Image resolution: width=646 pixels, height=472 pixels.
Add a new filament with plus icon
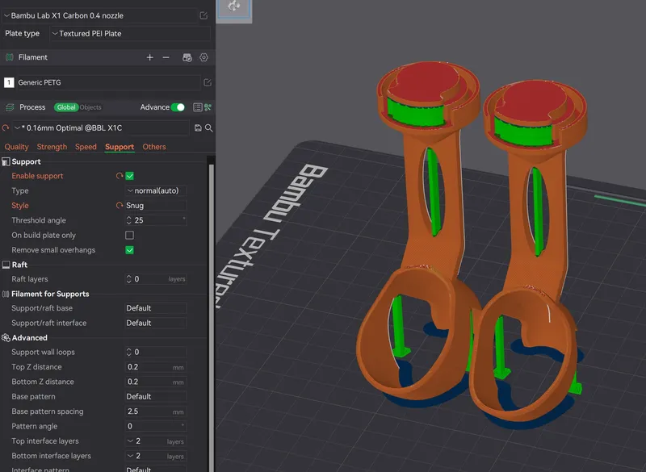pos(150,57)
